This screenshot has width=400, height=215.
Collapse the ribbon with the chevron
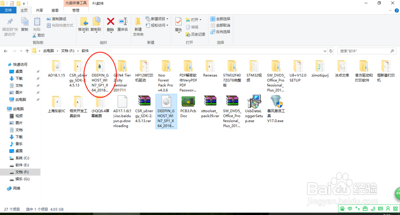coord(390,10)
